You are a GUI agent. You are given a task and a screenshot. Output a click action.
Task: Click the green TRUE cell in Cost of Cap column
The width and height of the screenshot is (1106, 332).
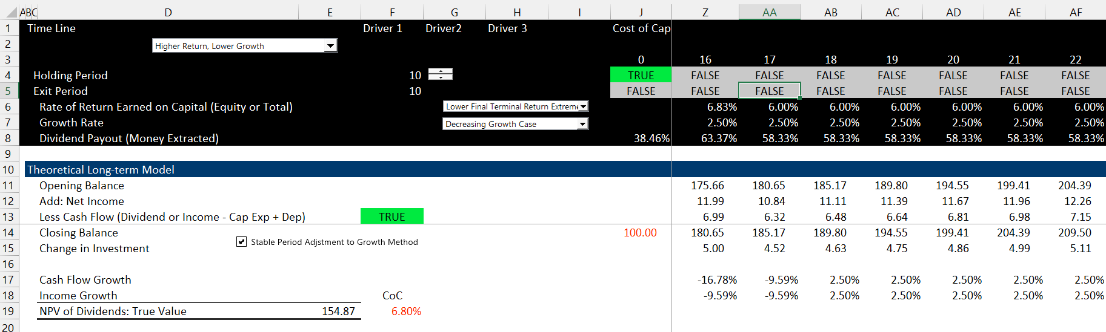pos(641,76)
